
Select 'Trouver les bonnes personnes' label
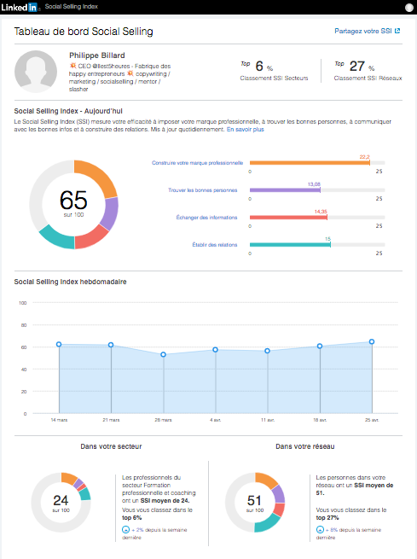[203, 190]
